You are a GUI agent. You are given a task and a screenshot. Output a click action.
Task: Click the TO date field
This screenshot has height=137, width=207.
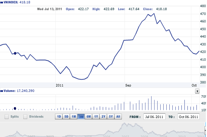click(x=189, y=117)
